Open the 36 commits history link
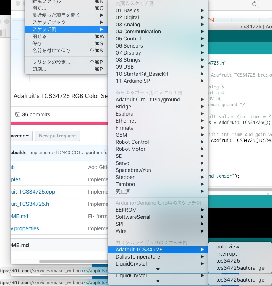Viewport: 272px width, 286px height. pos(33,114)
